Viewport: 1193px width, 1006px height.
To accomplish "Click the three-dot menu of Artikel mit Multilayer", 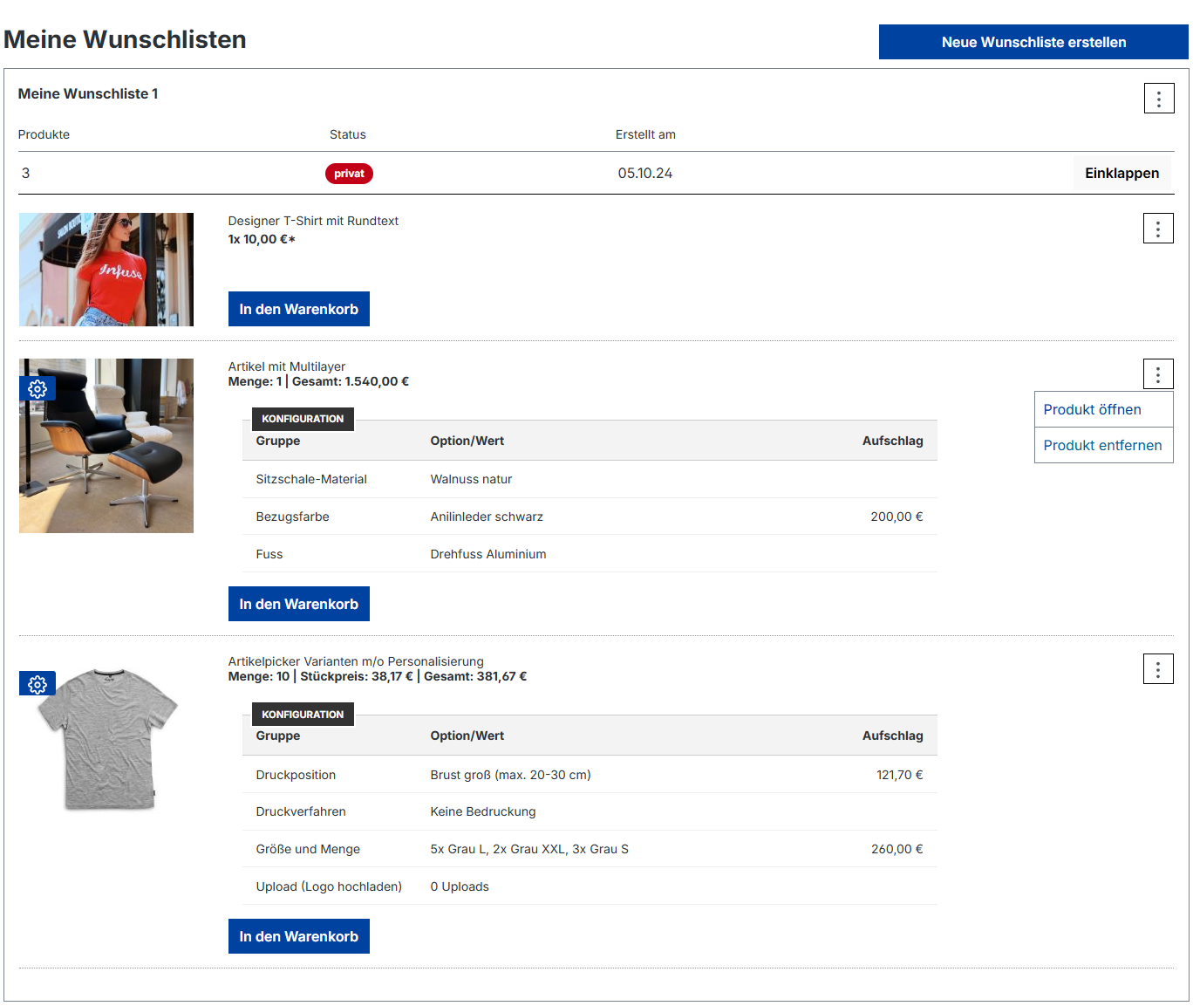I will point(1158,374).
